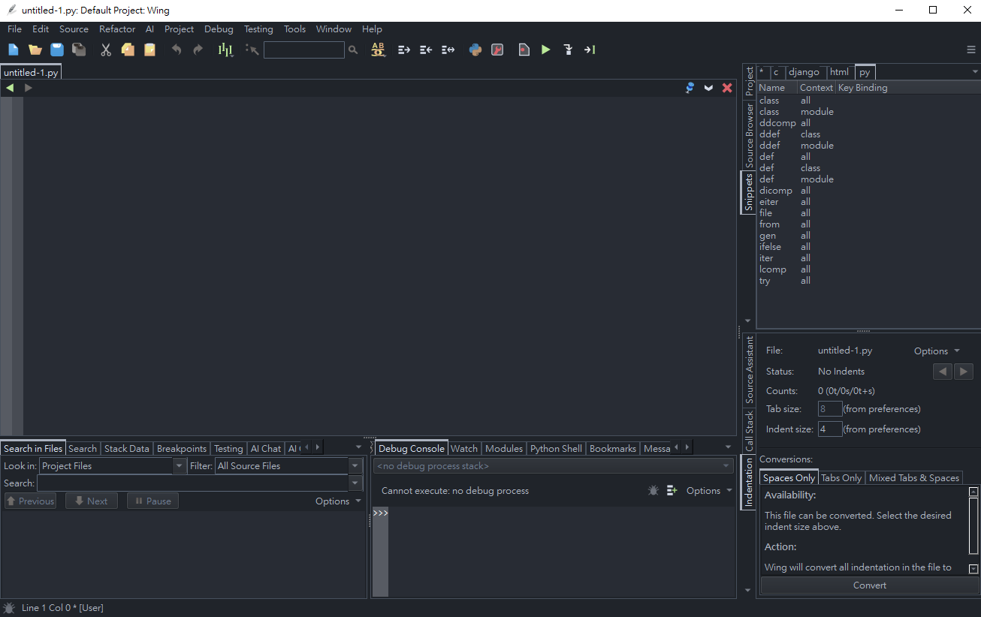Select the Tabs Only conversion tab
The width and height of the screenshot is (981, 617).
841,477
